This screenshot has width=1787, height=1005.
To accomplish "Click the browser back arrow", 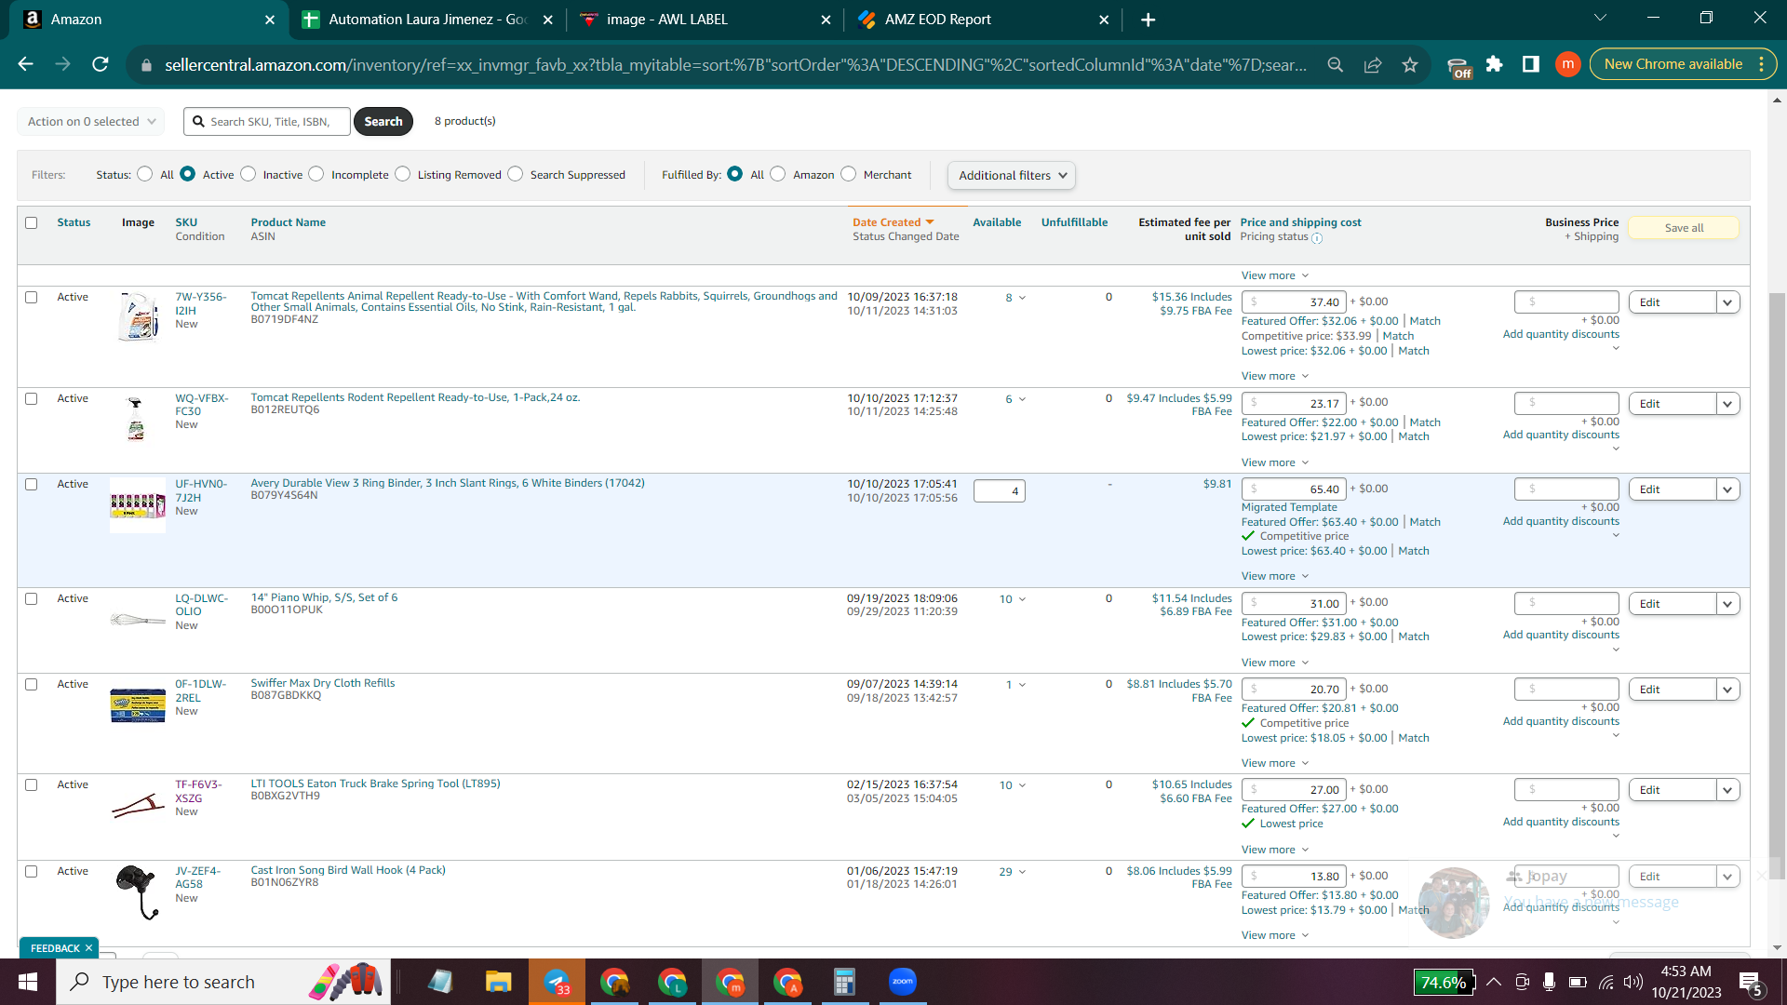I will coord(25,64).
